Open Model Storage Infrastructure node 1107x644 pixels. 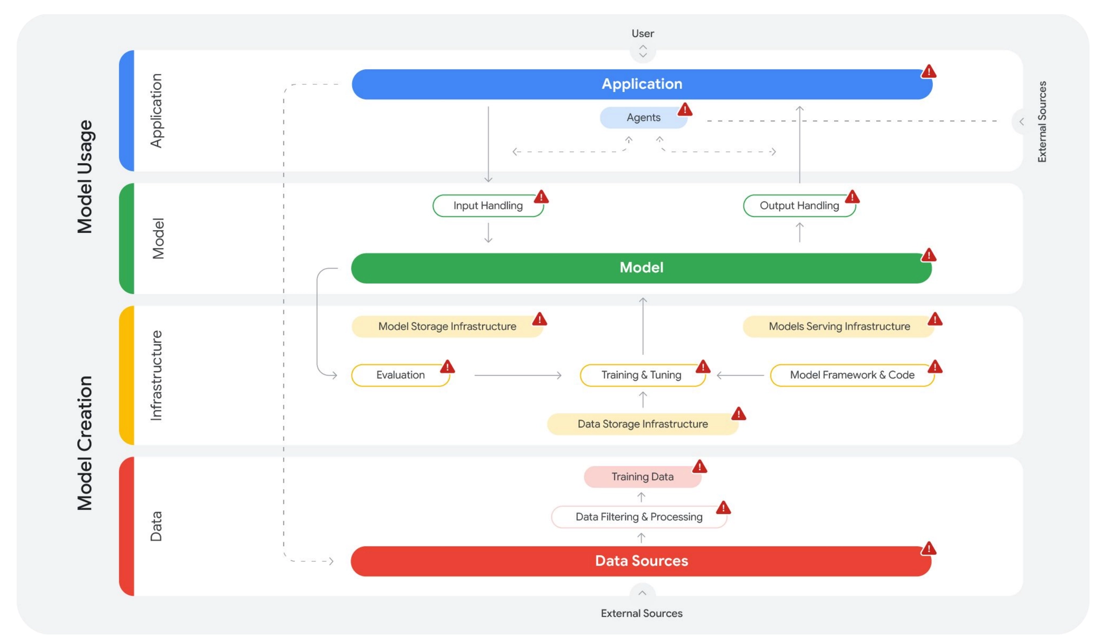coord(448,326)
